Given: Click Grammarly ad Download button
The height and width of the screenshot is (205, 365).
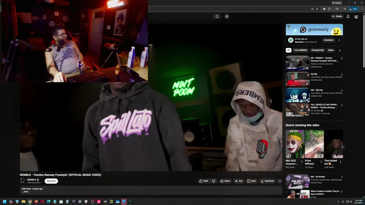Looking at the screenshot, I should click(328, 40).
